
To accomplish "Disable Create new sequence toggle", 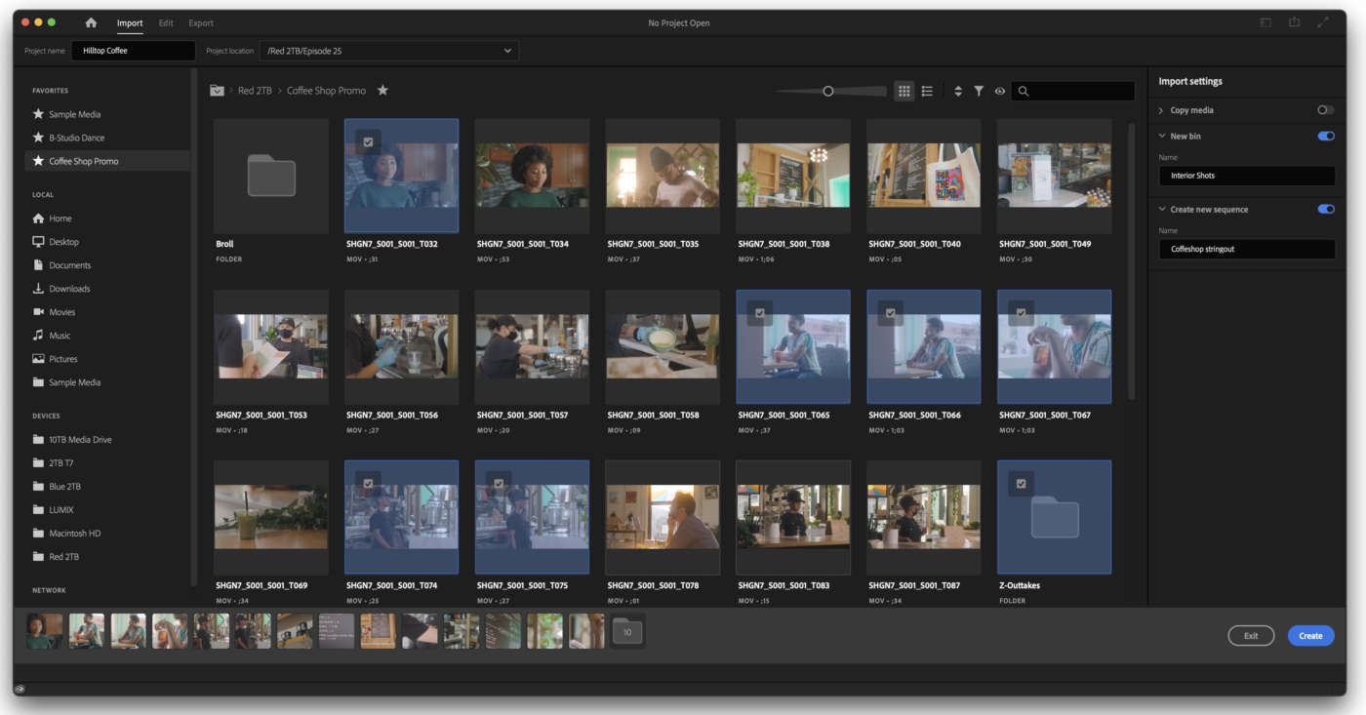I will coord(1325,209).
